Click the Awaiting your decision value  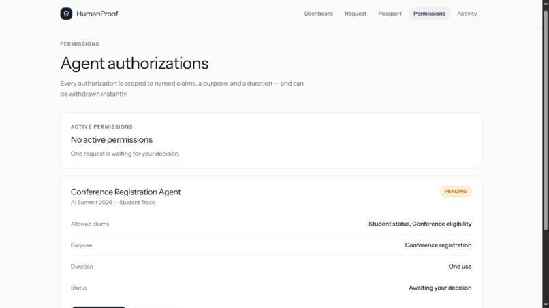(x=440, y=288)
